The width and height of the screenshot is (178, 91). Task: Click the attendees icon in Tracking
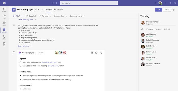(x=142, y=29)
